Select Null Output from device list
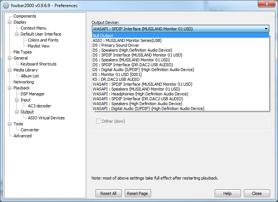Viewport: 278px width, 202px height. click(x=103, y=36)
